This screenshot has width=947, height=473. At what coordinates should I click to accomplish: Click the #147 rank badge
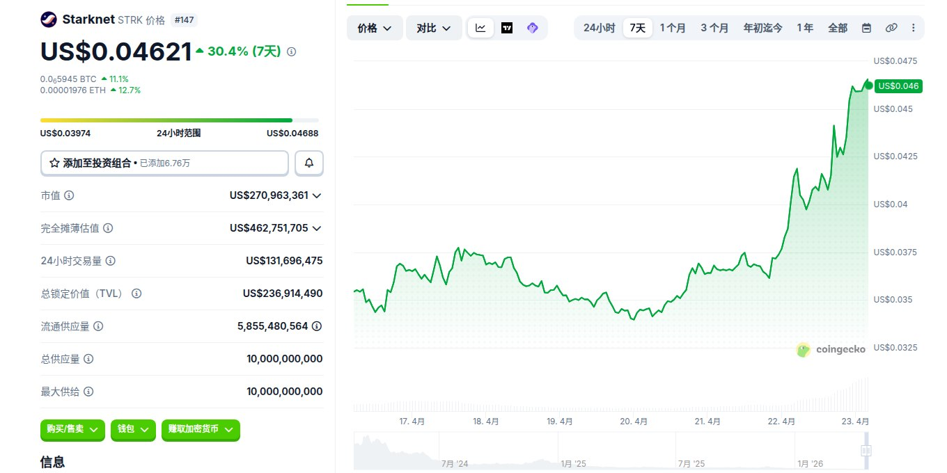184,20
